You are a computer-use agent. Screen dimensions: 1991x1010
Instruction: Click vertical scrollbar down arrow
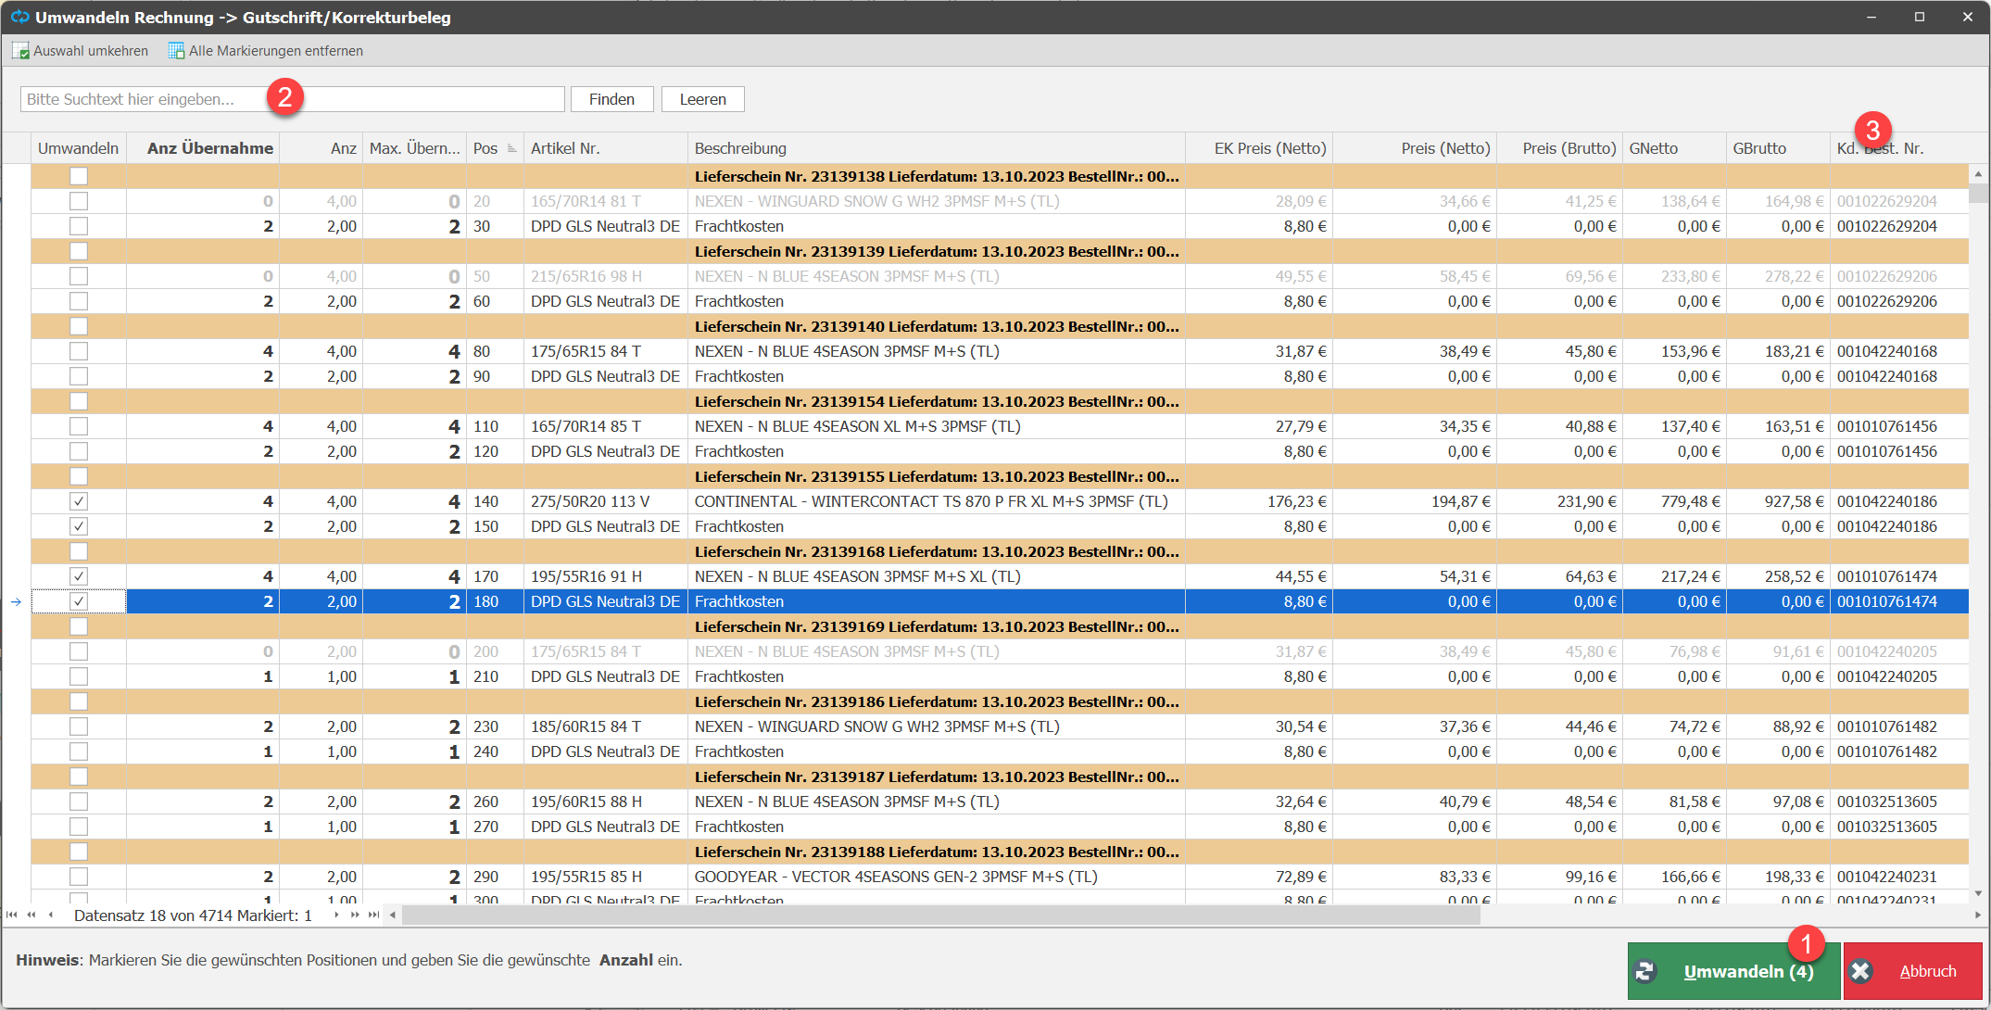pos(1978,894)
